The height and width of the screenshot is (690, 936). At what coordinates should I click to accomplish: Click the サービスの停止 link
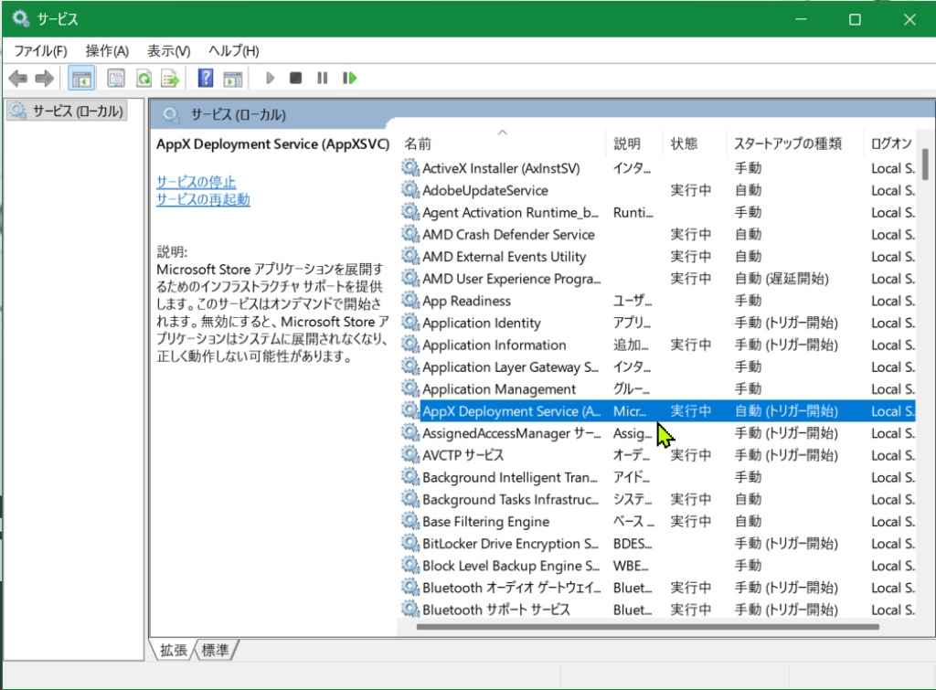pos(196,182)
